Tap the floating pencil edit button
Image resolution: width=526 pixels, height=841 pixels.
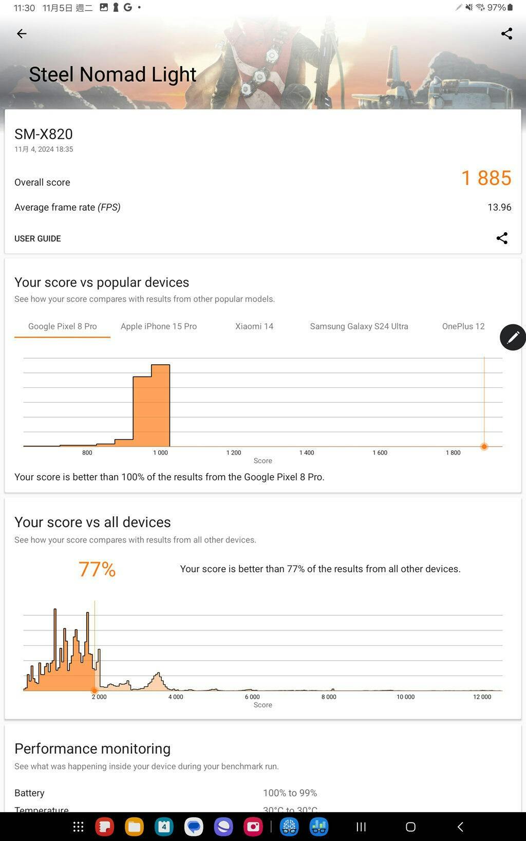pyautogui.click(x=513, y=338)
